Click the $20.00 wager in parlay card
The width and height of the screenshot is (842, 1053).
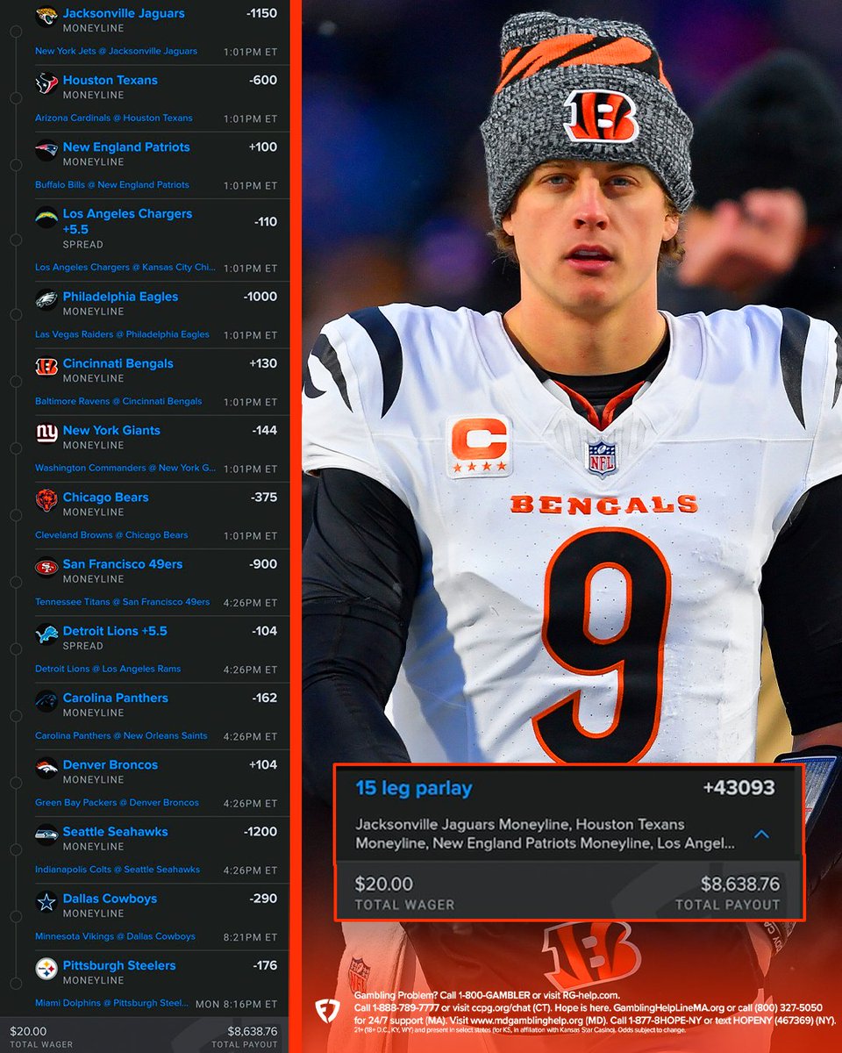[384, 885]
